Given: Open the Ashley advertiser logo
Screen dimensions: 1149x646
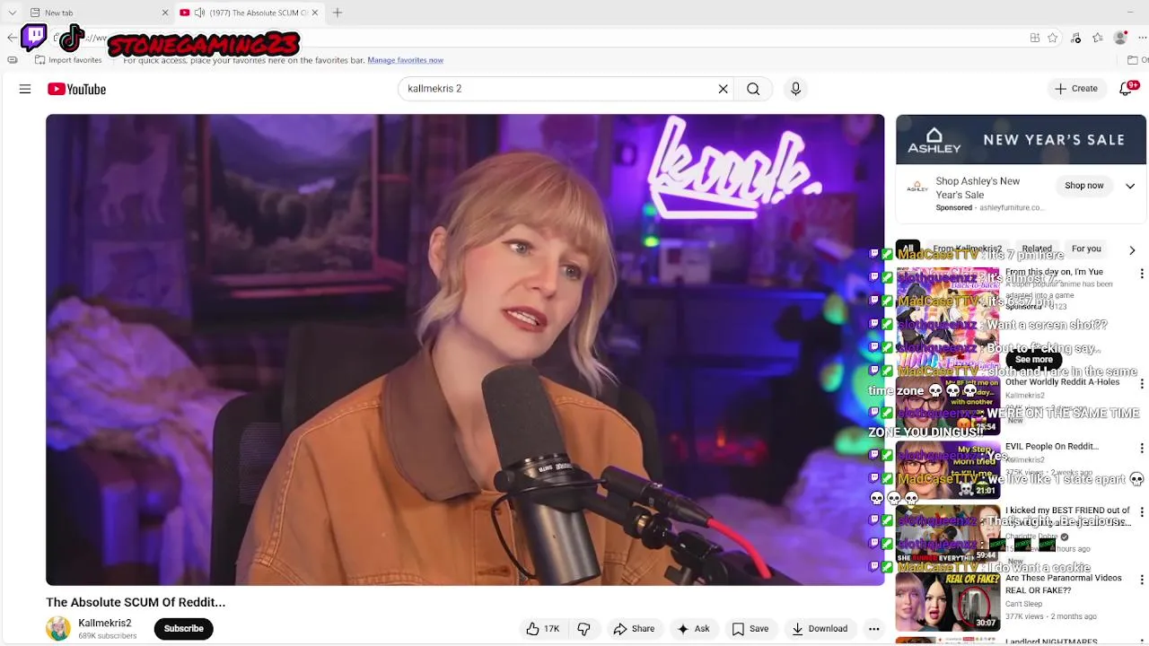Looking at the screenshot, I should coord(917,187).
